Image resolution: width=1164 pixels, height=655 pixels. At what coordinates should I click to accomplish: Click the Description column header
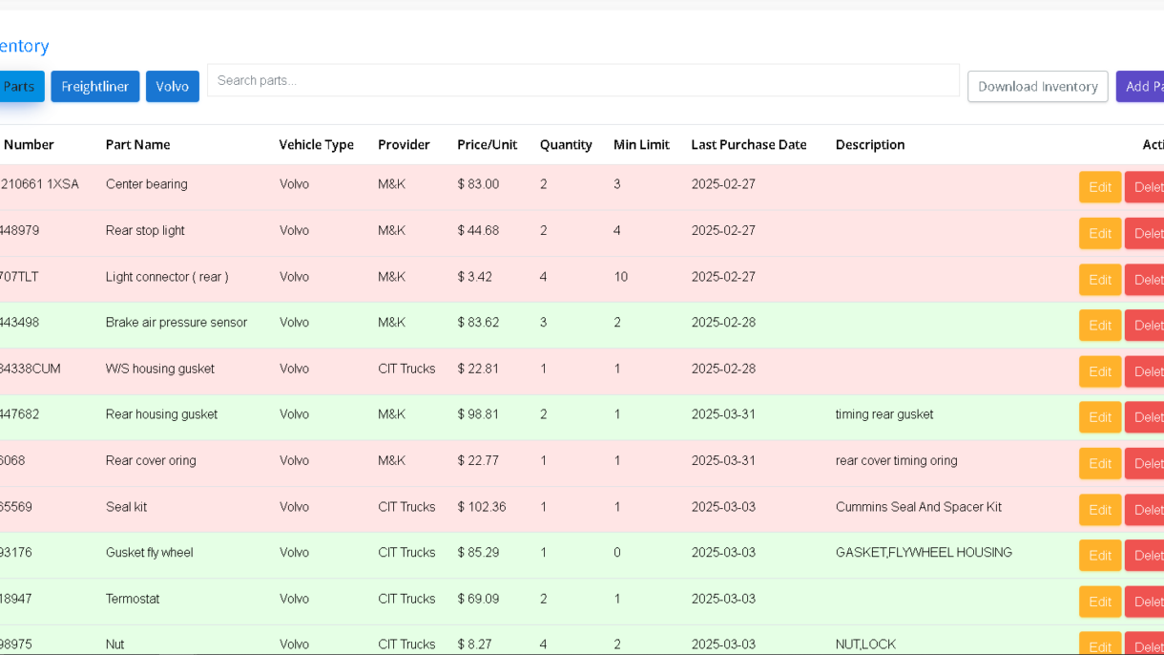click(x=870, y=145)
